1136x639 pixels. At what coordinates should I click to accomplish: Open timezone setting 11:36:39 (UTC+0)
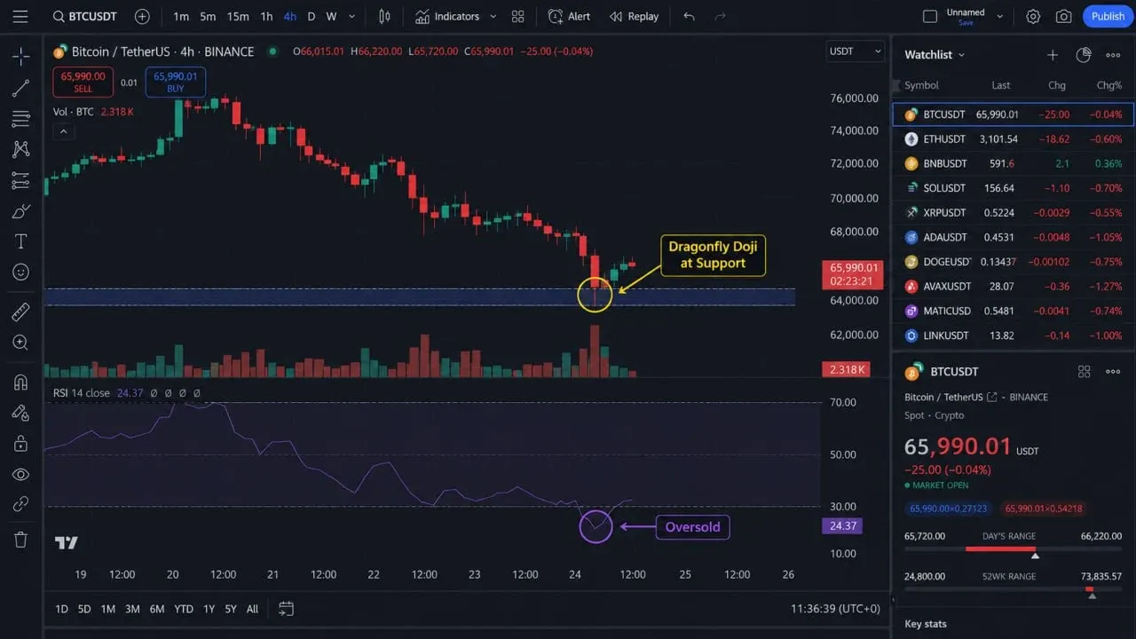[835, 609]
